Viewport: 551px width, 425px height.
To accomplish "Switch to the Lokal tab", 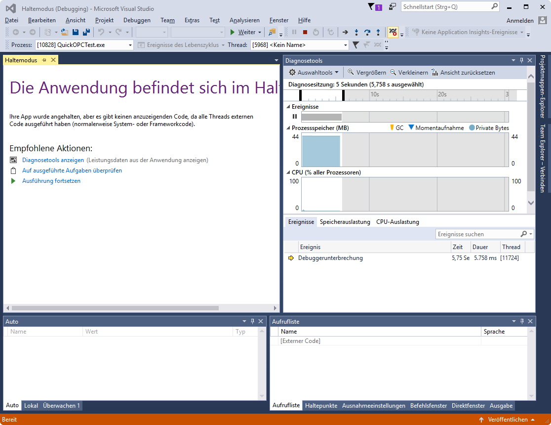I will 31,406.
